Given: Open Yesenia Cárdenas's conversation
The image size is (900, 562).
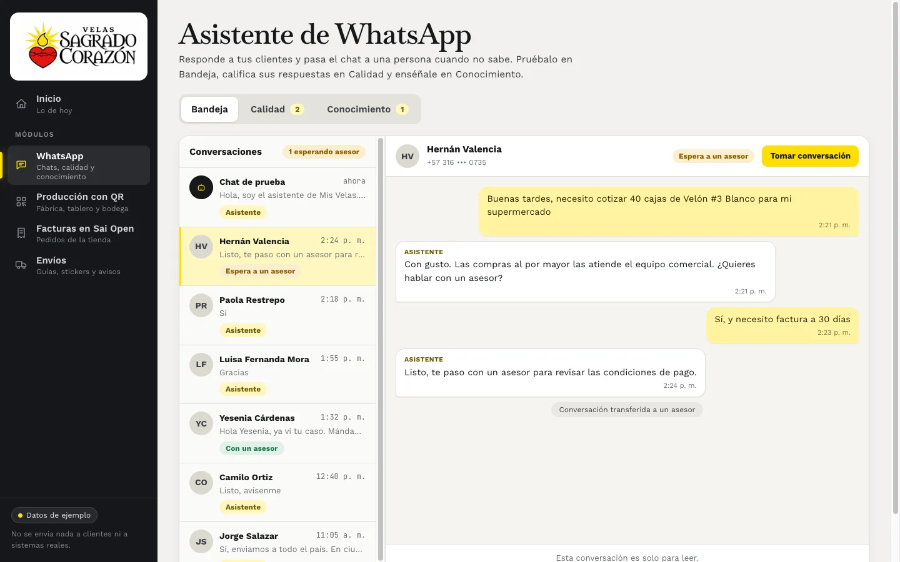Looking at the screenshot, I should (277, 433).
